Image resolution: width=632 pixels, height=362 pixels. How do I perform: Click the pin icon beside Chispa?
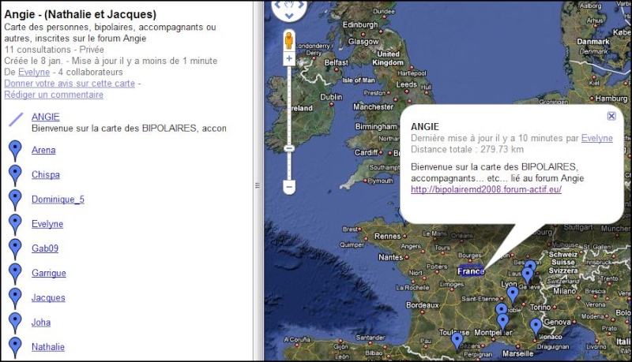15,176
